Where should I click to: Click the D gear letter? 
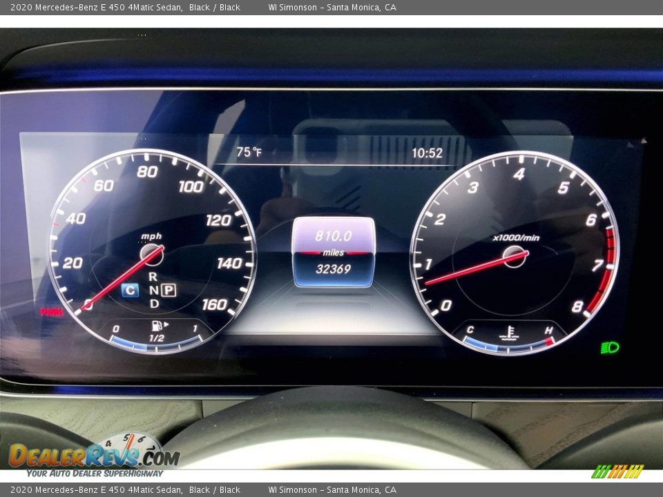154,304
